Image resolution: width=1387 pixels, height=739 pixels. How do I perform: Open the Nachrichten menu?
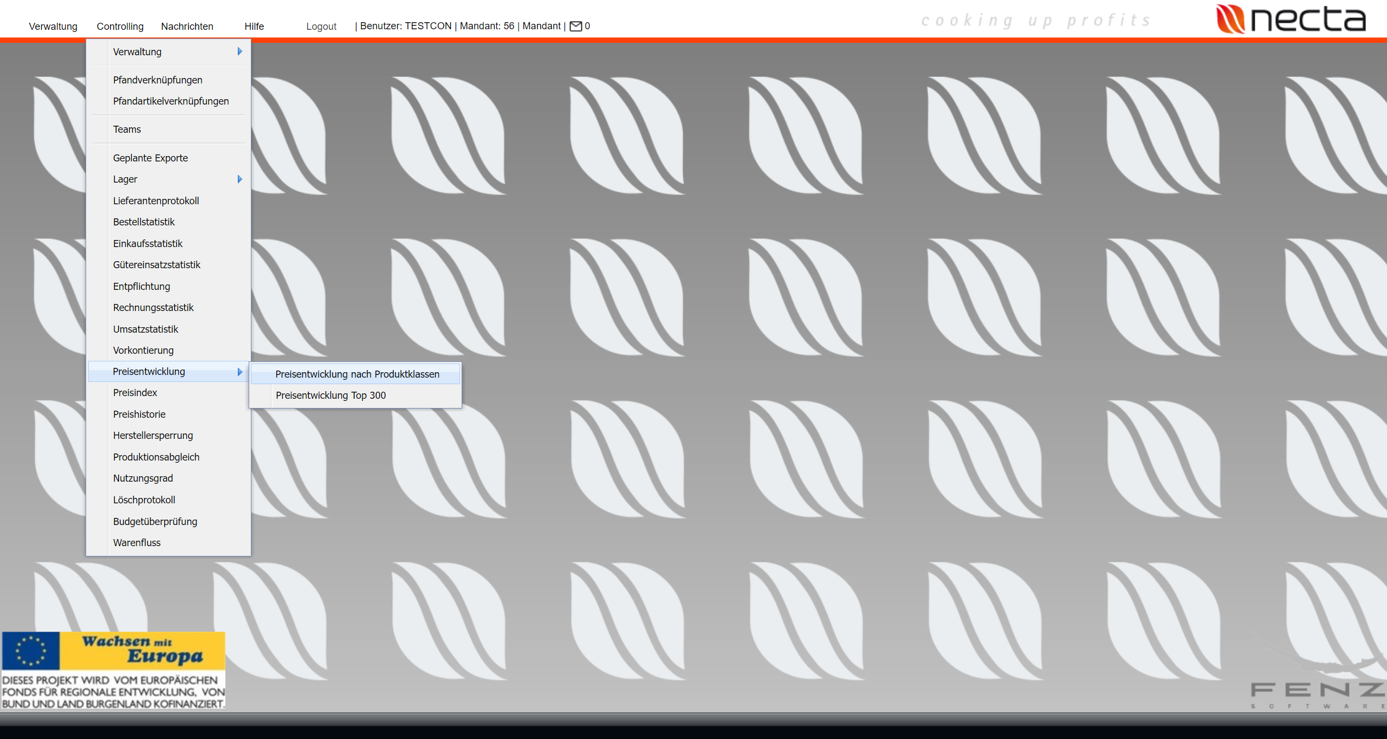click(x=187, y=26)
